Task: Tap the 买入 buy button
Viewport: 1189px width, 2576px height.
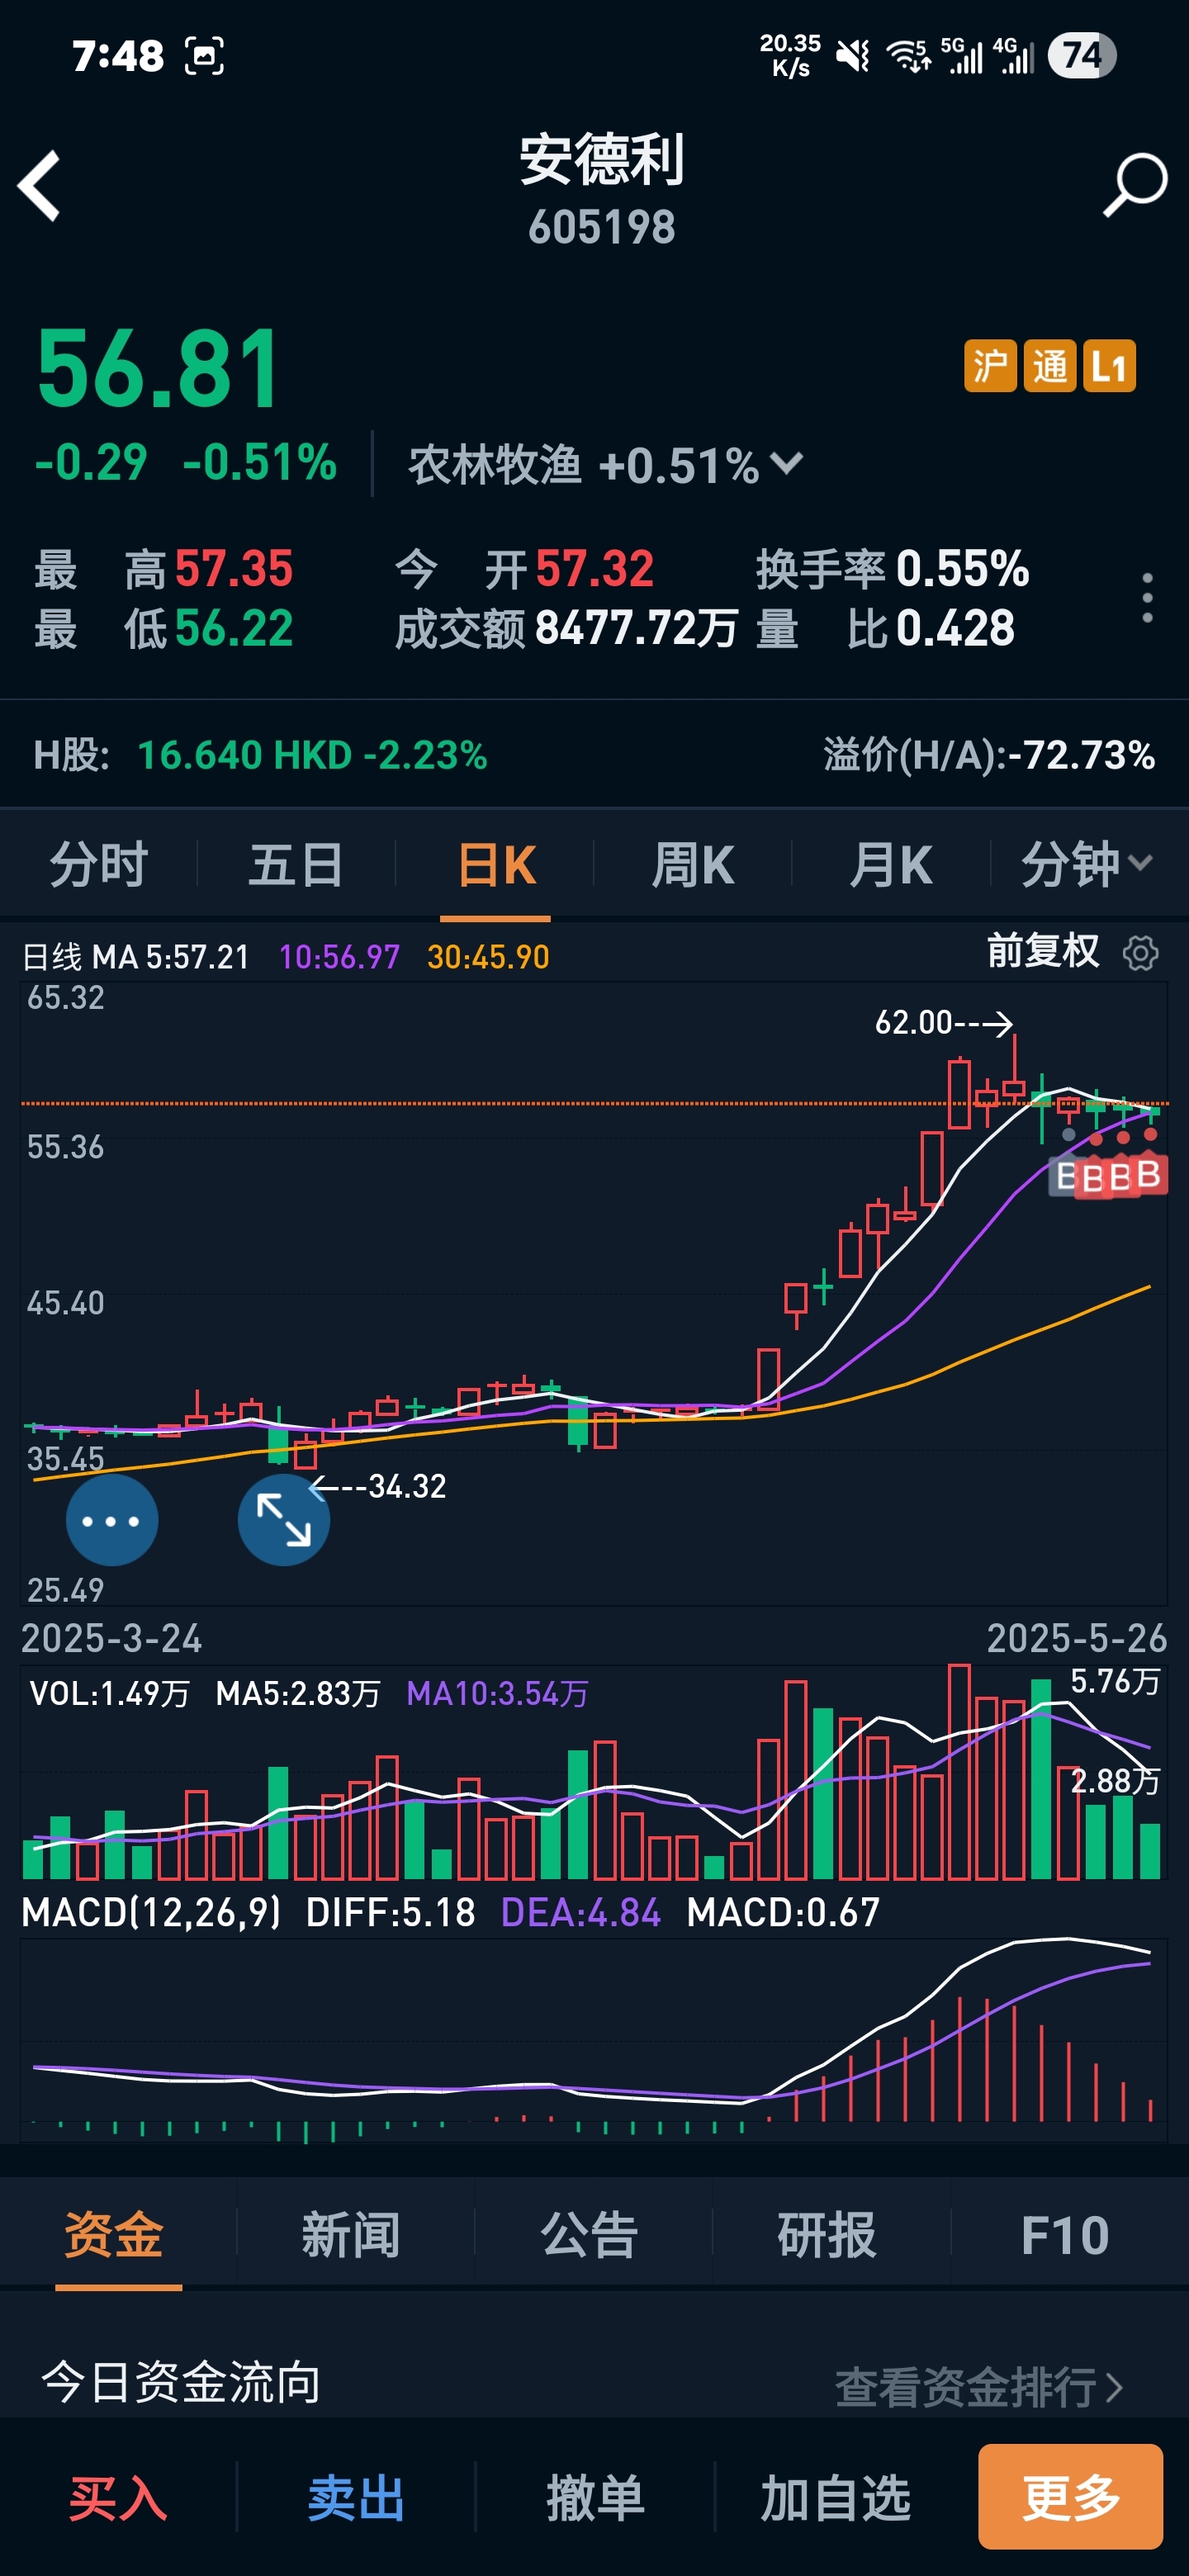Action: click(x=118, y=2498)
